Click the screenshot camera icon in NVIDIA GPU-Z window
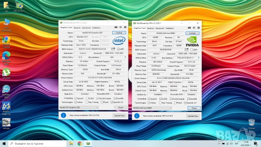Viewport: 261px width, 147px height. (x=189, y=28)
